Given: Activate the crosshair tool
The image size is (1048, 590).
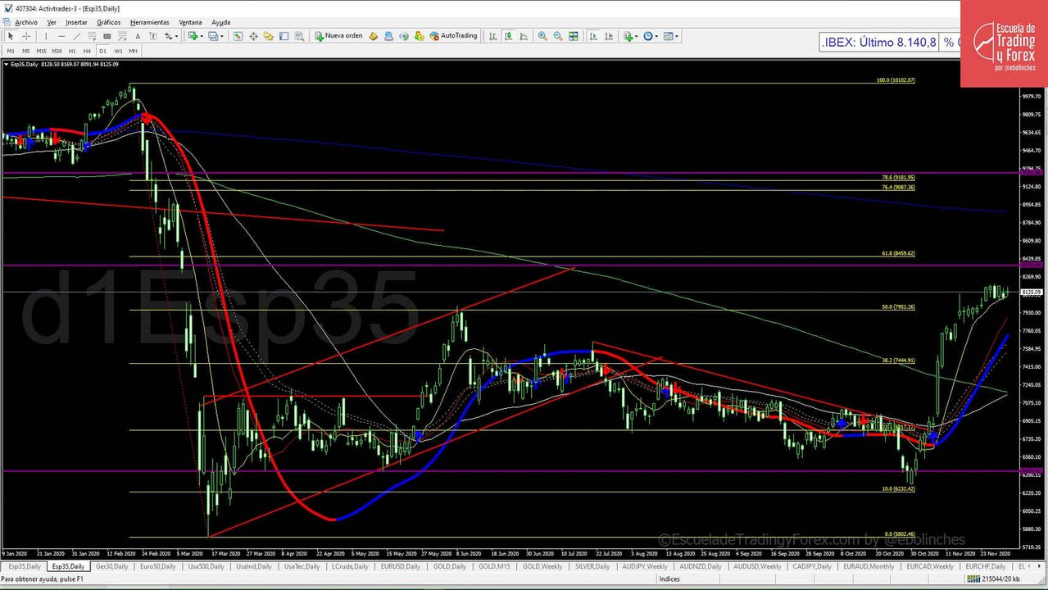Looking at the screenshot, I should (26, 36).
